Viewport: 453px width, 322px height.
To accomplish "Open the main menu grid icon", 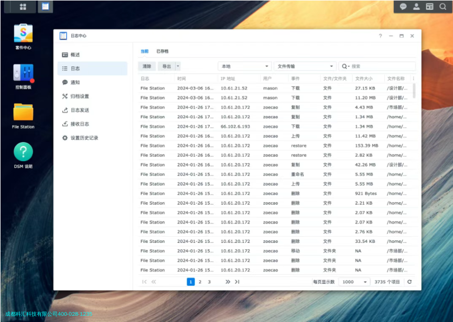I will point(23,7).
